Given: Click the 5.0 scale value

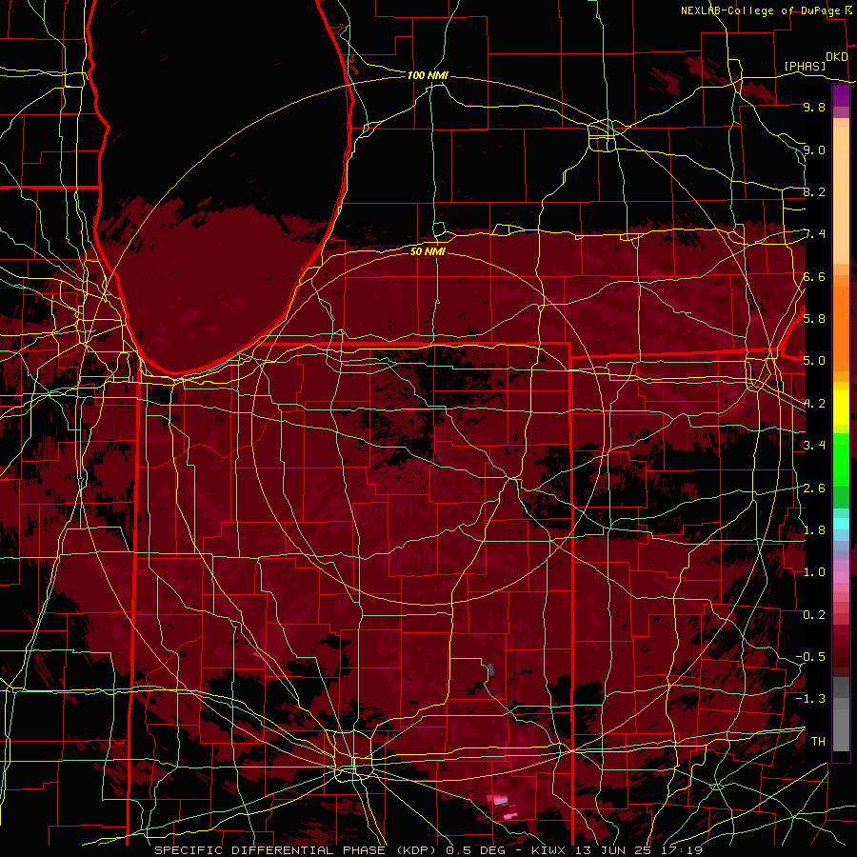Looking at the screenshot, I should coord(814,361).
